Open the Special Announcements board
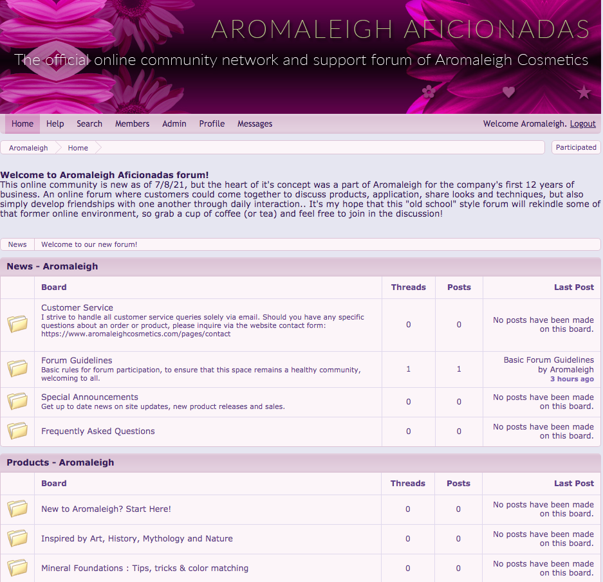Screen dimensions: 603x582 (x=89, y=397)
